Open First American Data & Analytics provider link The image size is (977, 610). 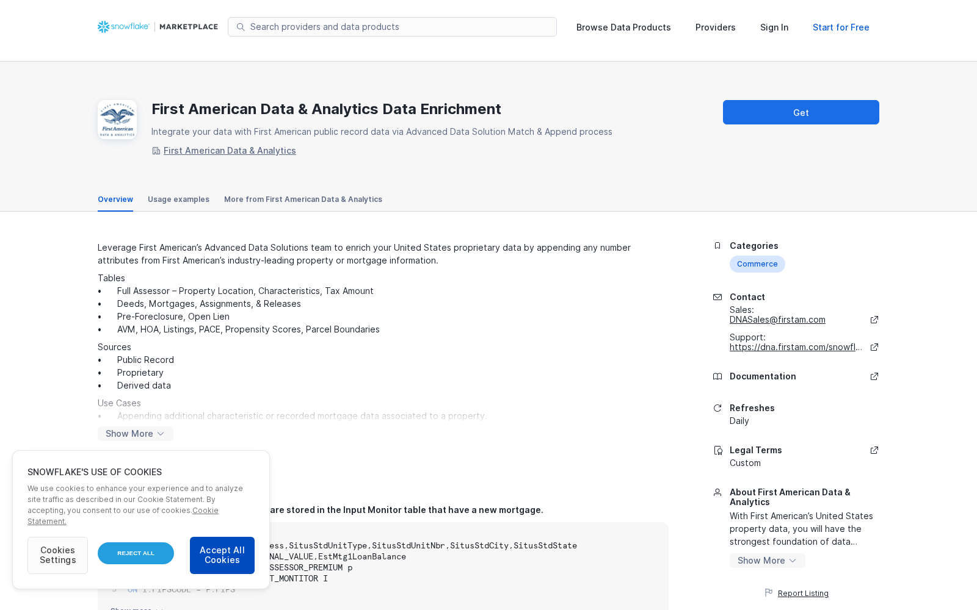tap(230, 151)
